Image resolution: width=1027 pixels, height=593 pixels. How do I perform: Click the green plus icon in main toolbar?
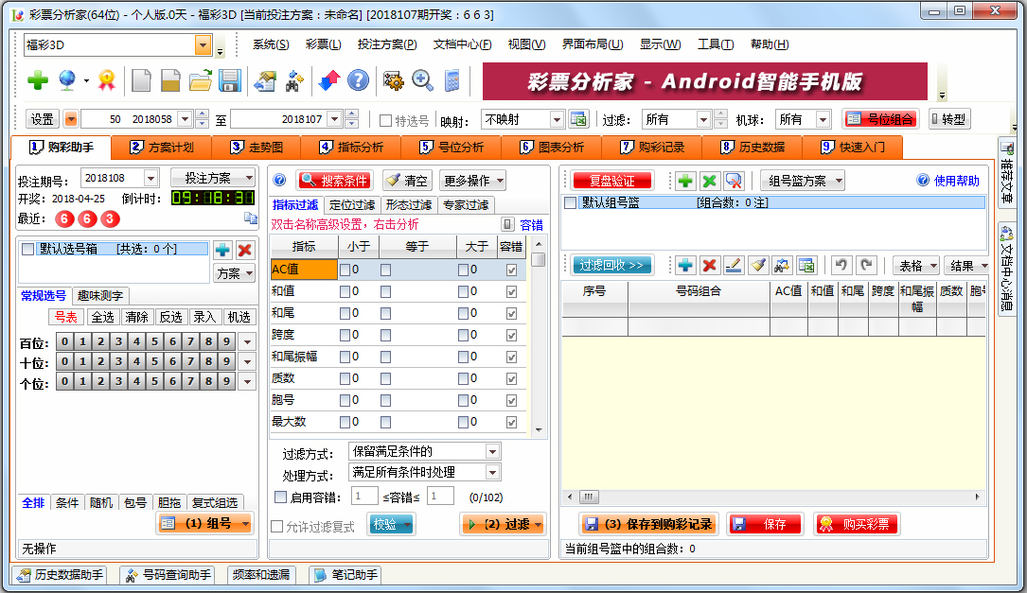[38, 81]
